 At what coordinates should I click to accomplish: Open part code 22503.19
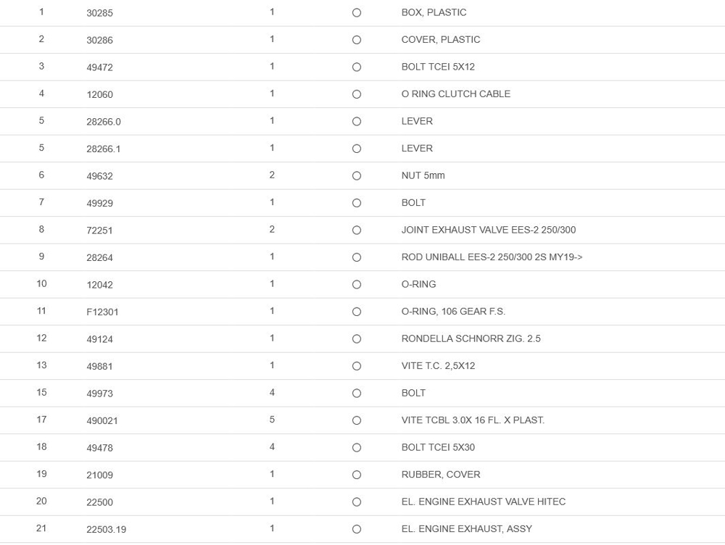106,529
